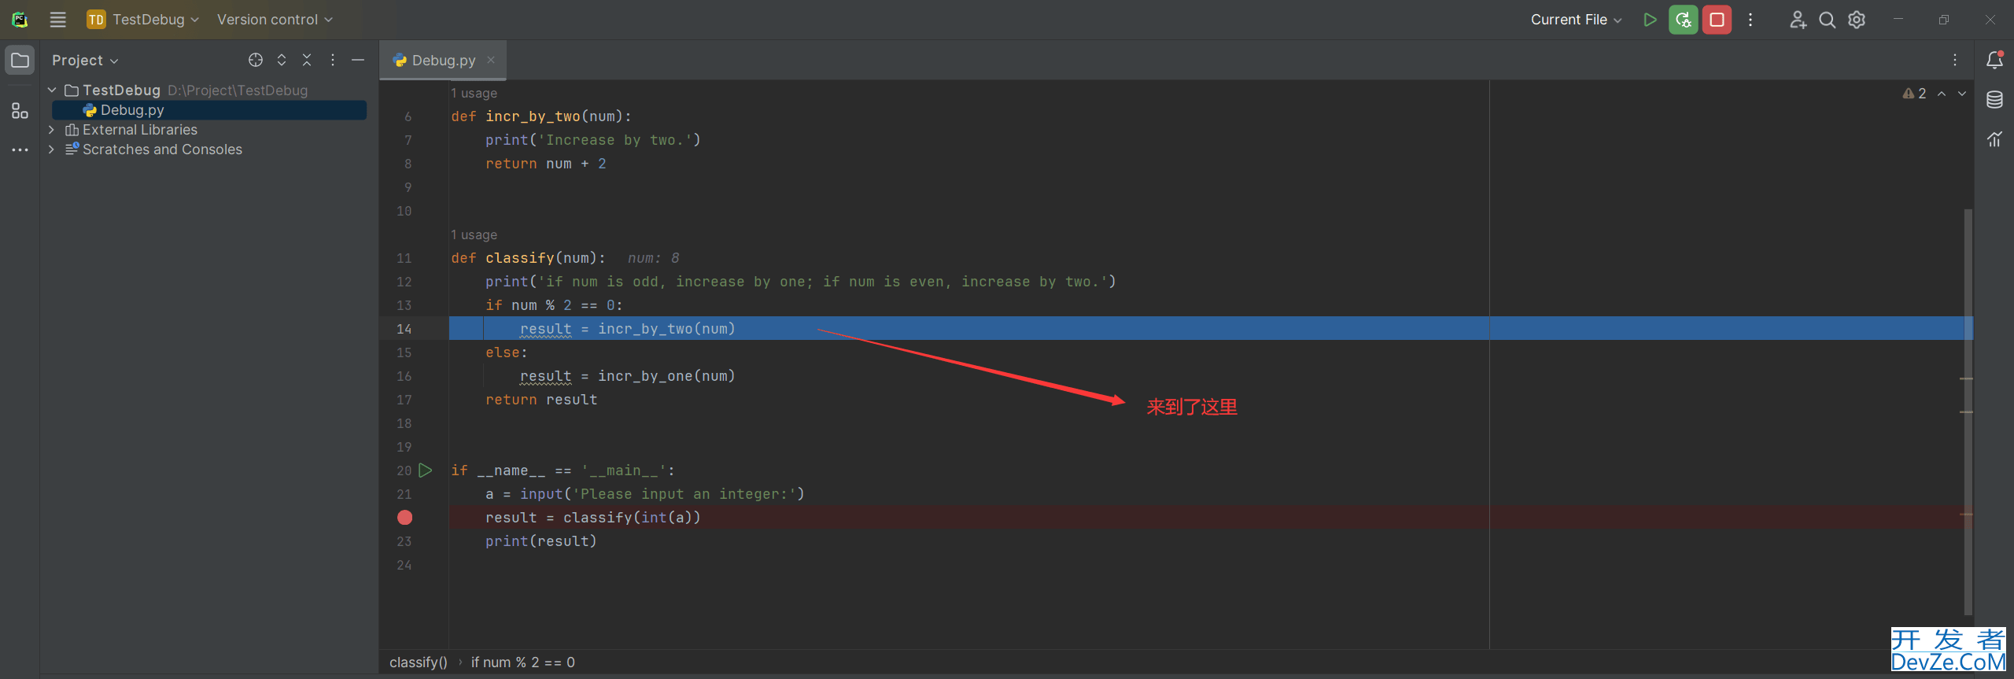Viewport: 2014px width, 679px height.
Task: Expand all project tree items
Action: pyautogui.click(x=282, y=60)
